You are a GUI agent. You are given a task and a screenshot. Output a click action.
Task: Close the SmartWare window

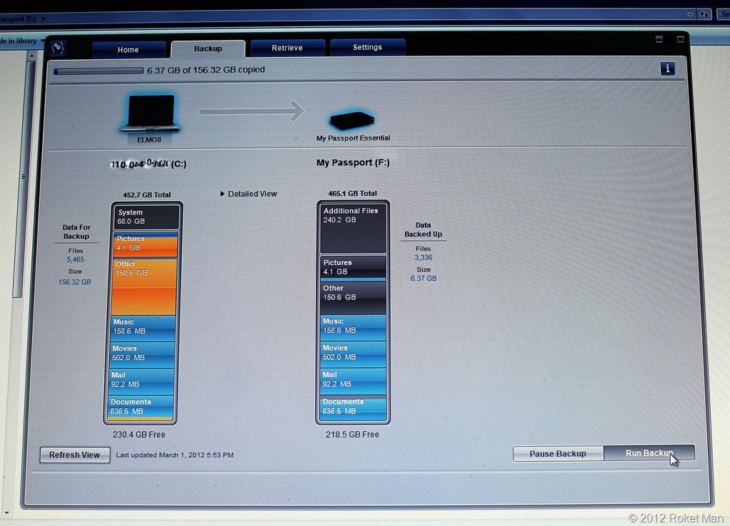[x=681, y=39]
